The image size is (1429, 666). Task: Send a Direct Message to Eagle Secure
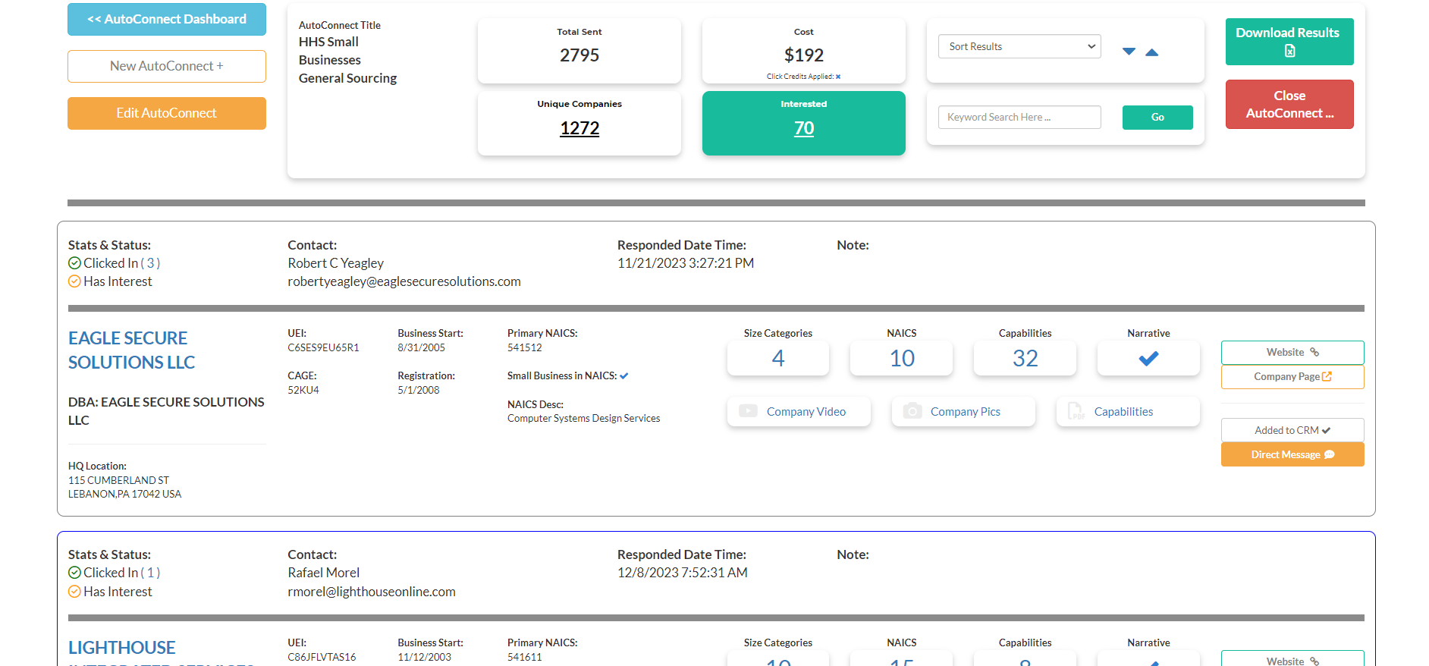1292,454
